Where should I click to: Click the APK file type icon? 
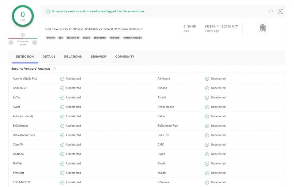pos(263,28)
